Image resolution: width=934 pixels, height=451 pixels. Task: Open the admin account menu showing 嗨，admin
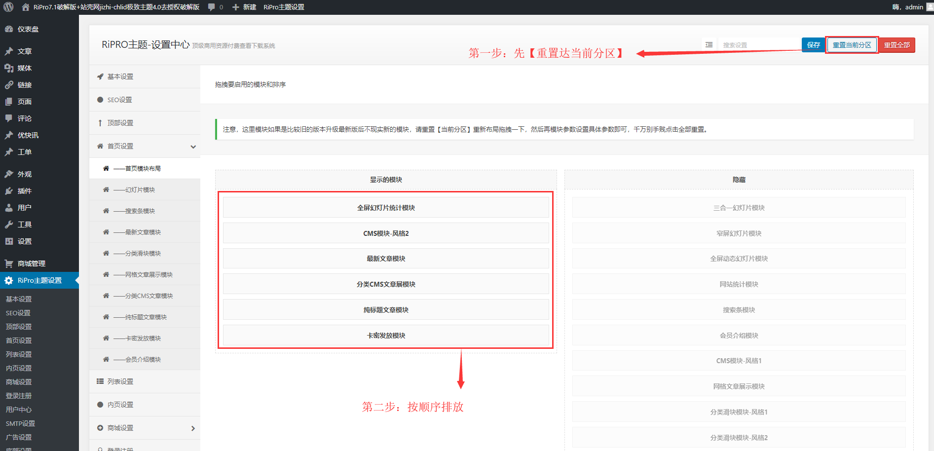908,7
